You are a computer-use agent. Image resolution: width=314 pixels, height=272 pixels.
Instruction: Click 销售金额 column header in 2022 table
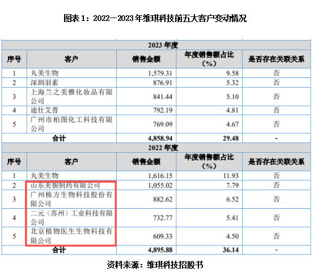(x=146, y=162)
